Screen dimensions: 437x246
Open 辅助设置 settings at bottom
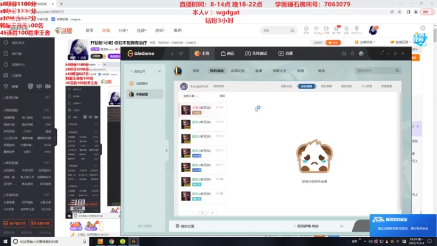185,226
